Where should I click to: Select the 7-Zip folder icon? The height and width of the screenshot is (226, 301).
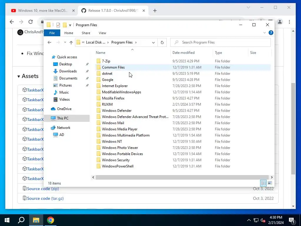(x=98, y=61)
